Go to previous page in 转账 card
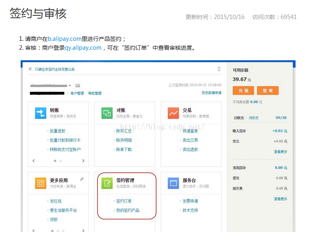This screenshot has height=245, width=317. click(34, 161)
